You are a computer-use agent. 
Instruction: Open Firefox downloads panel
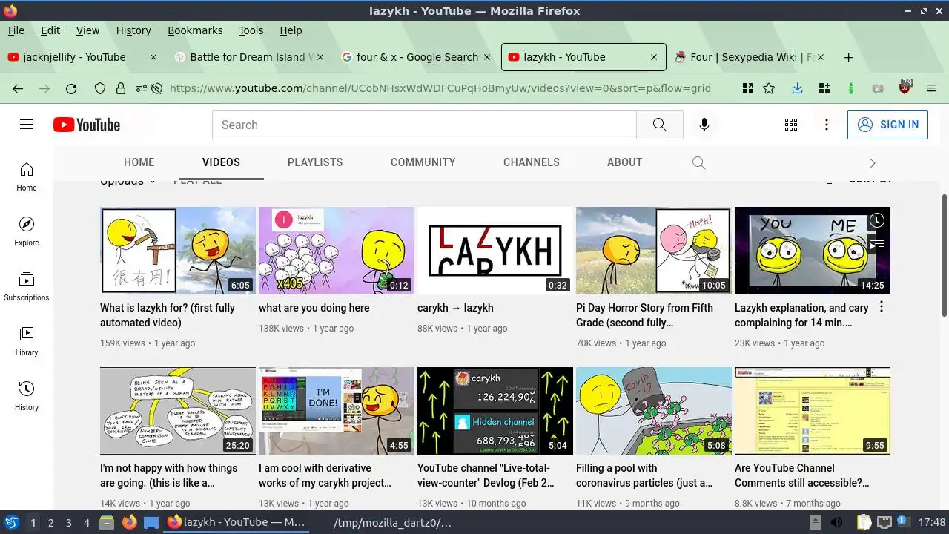pyautogui.click(x=797, y=88)
